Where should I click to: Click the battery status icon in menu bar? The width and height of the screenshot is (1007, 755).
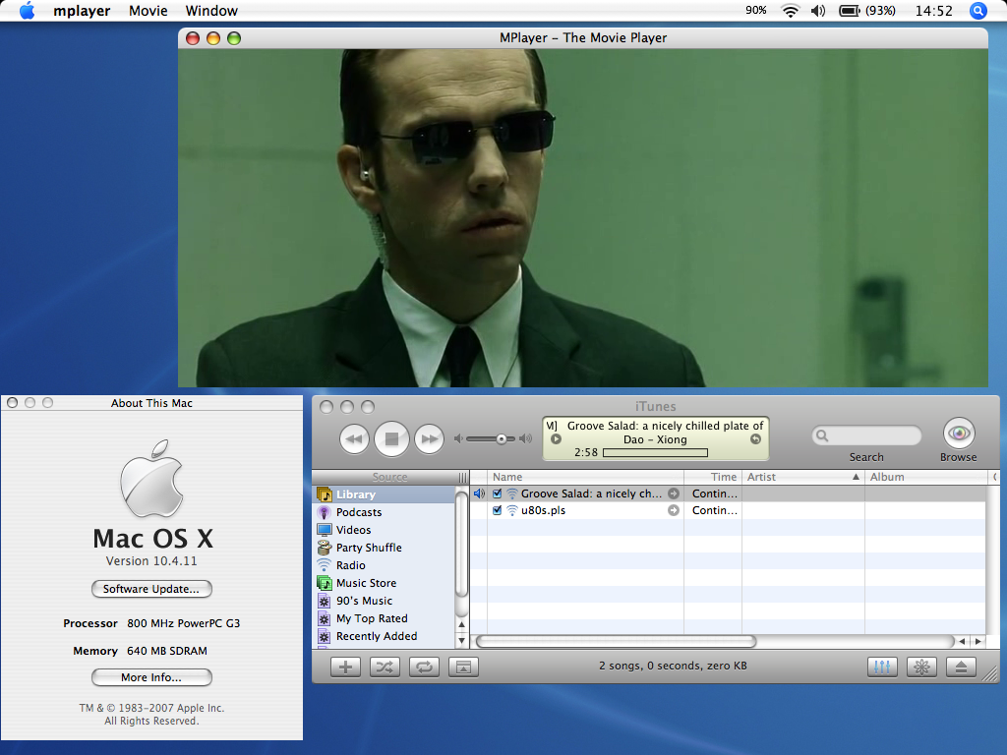pos(850,10)
